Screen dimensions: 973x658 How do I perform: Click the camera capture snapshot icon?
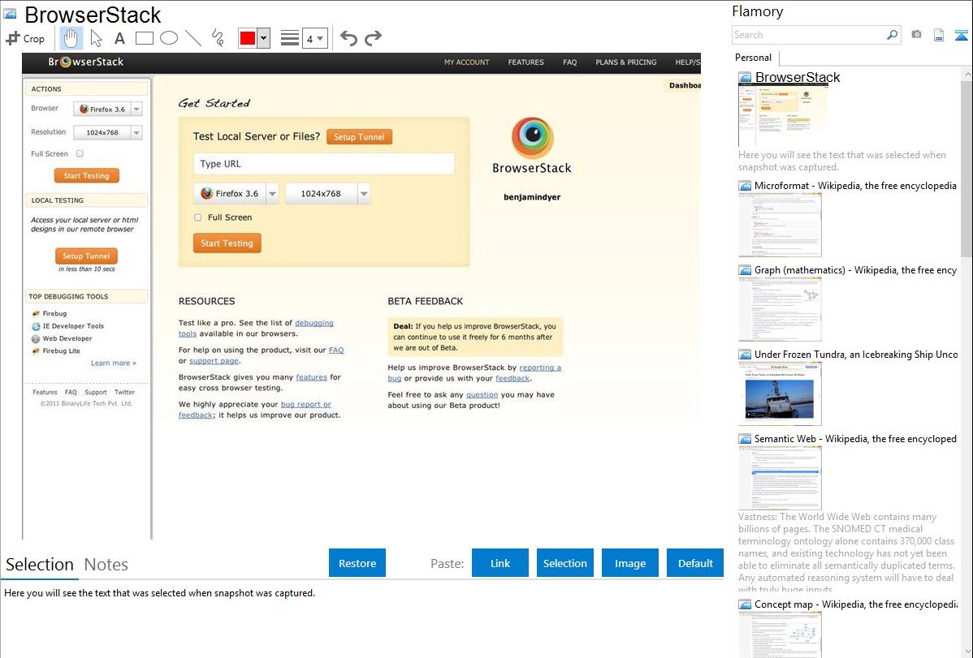[x=916, y=35]
